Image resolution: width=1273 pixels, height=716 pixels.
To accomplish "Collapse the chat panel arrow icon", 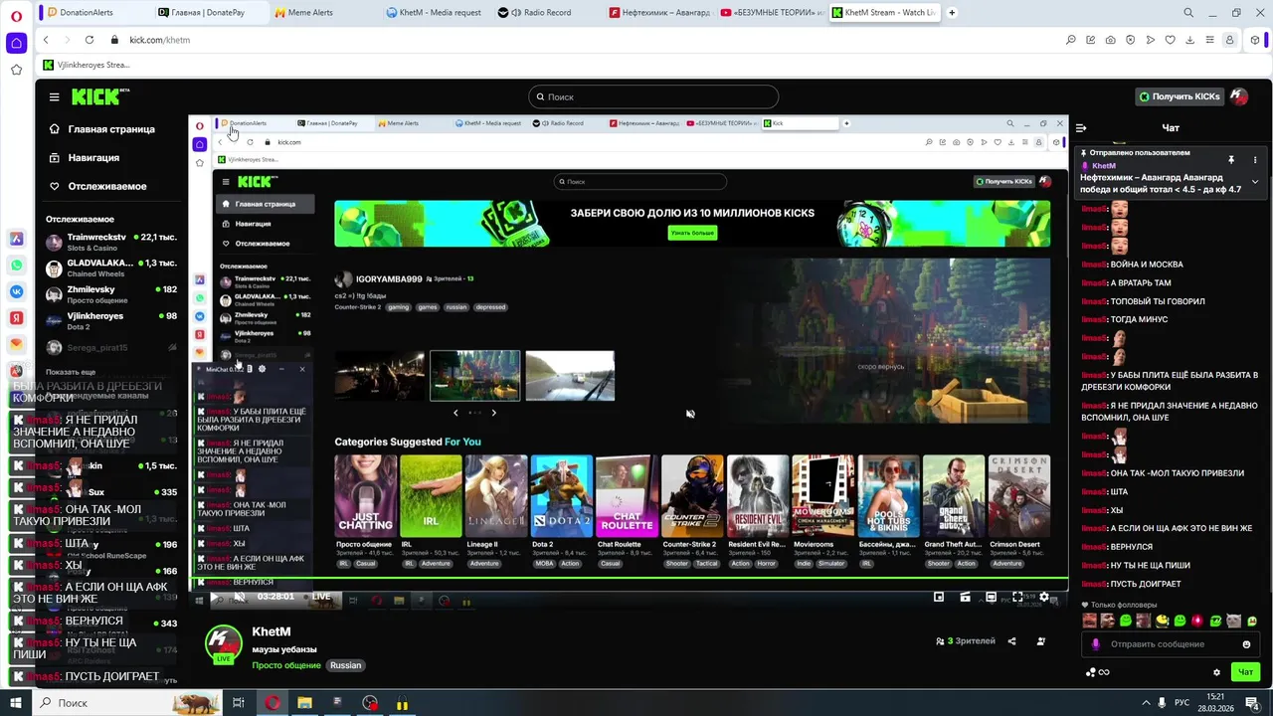I will 1081,127.
